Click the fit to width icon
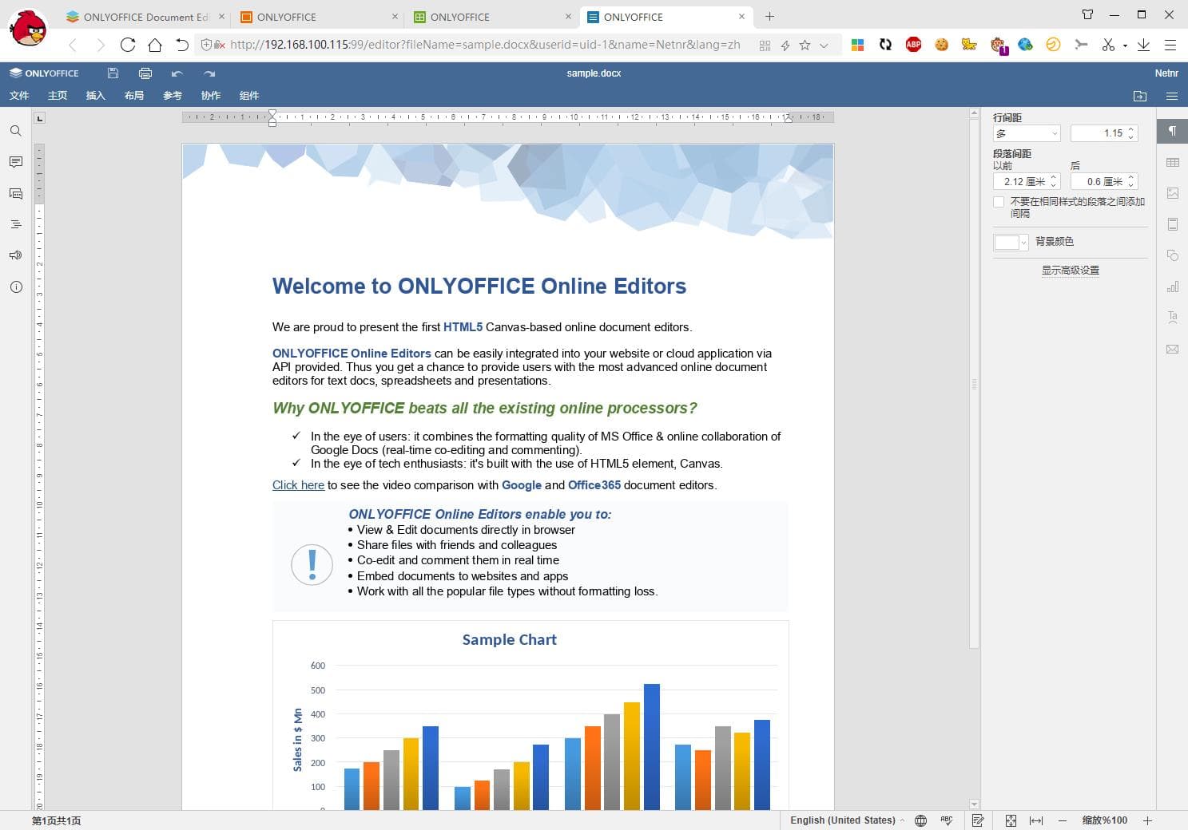1188x830 pixels. click(x=1036, y=820)
